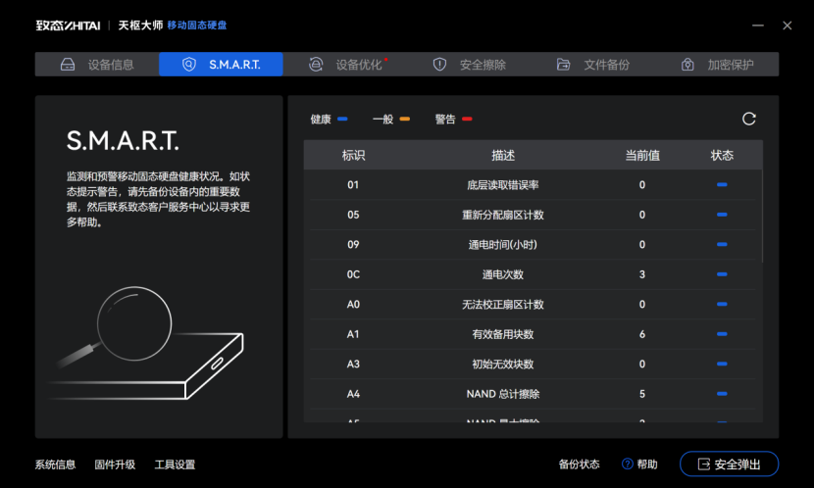This screenshot has height=488, width=814.
Task: Open 固件升级 firmware update
Action: point(115,464)
